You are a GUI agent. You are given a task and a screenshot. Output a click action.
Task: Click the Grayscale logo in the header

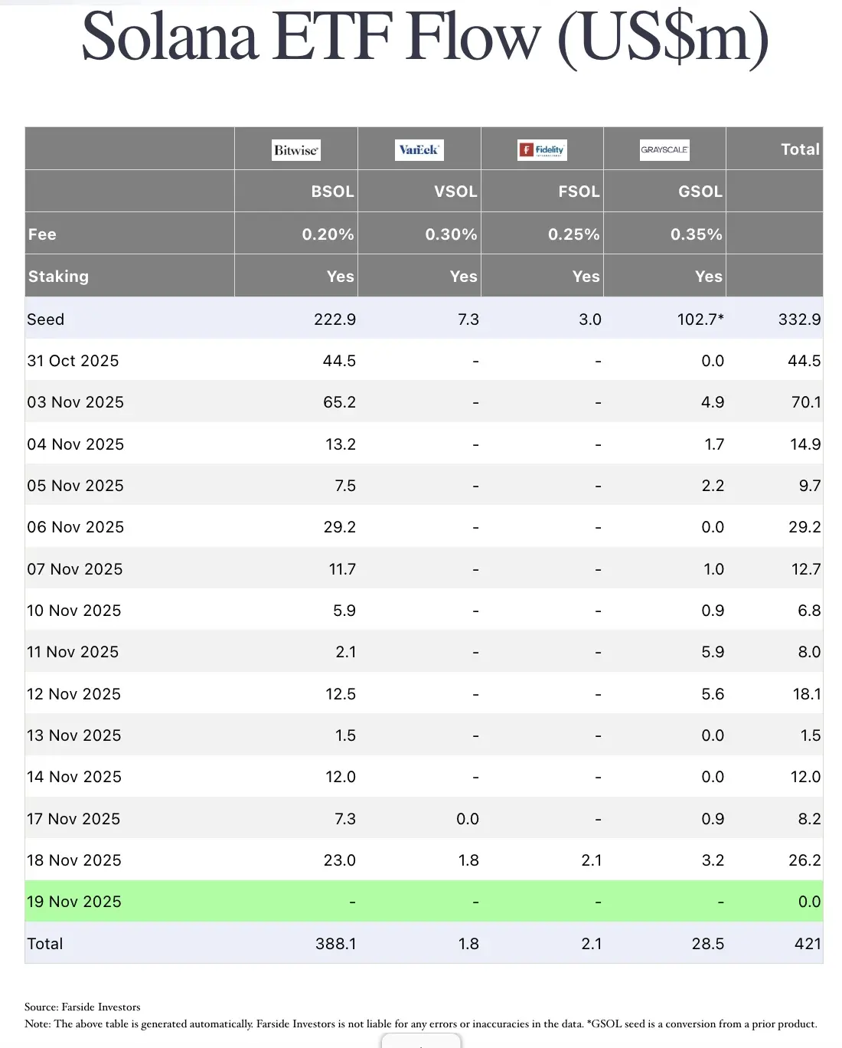pyautogui.click(x=664, y=150)
